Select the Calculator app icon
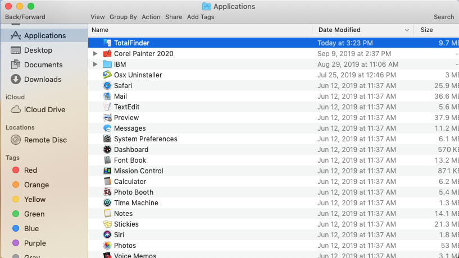Image resolution: width=459 pixels, height=258 pixels. (107, 182)
